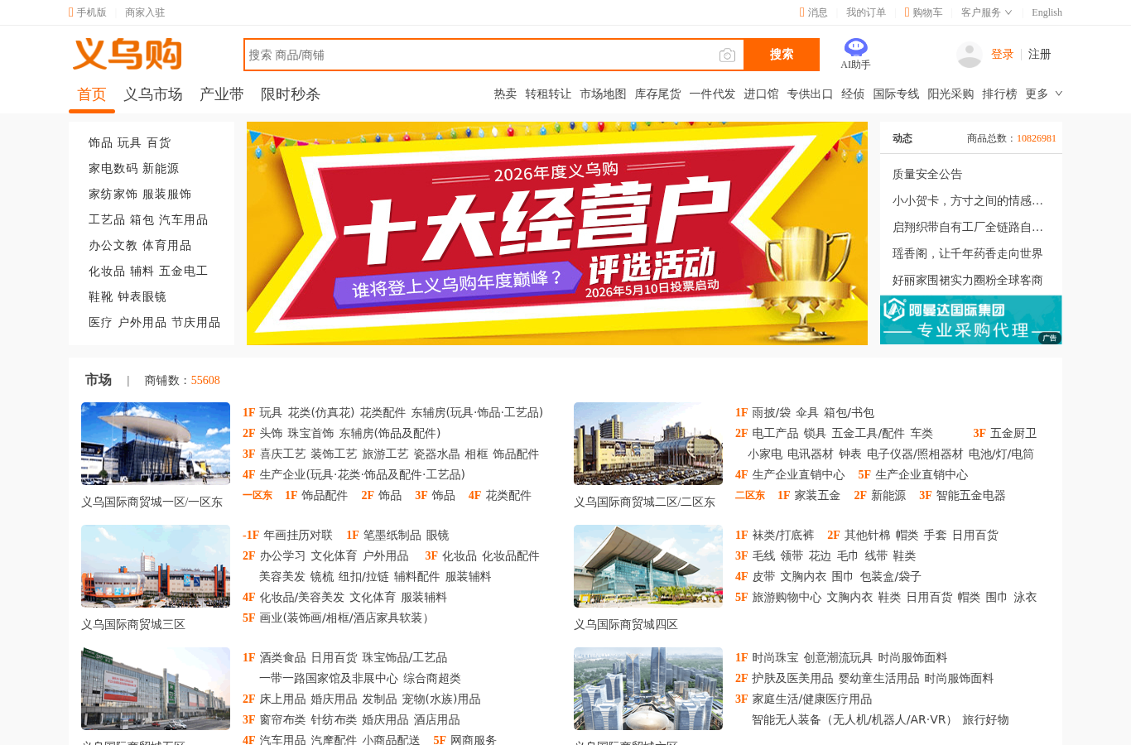This screenshot has height=745, width=1131.
Task: Open 阳光采购 in the navigation bar
Action: 951,94
